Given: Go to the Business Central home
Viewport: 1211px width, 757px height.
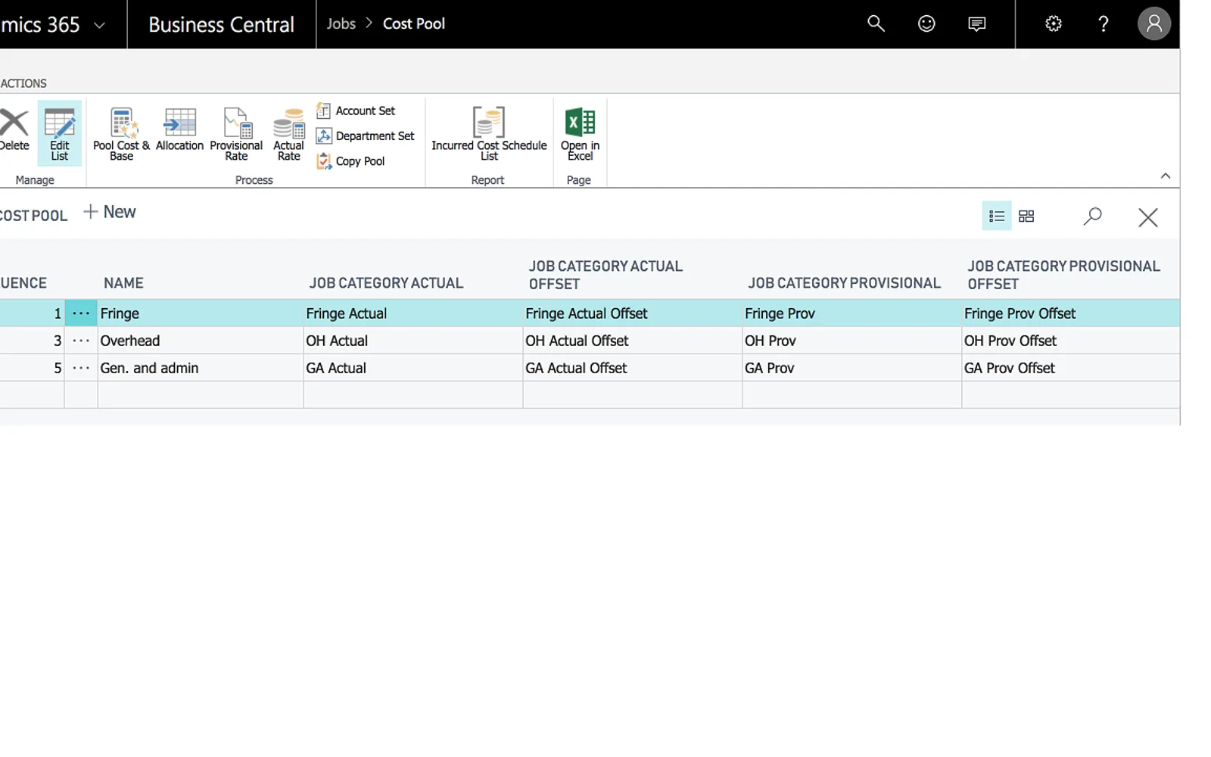Looking at the screenshot, I should [221, 24].
